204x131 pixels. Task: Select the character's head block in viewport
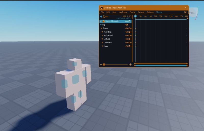click(x=74, y=64)
